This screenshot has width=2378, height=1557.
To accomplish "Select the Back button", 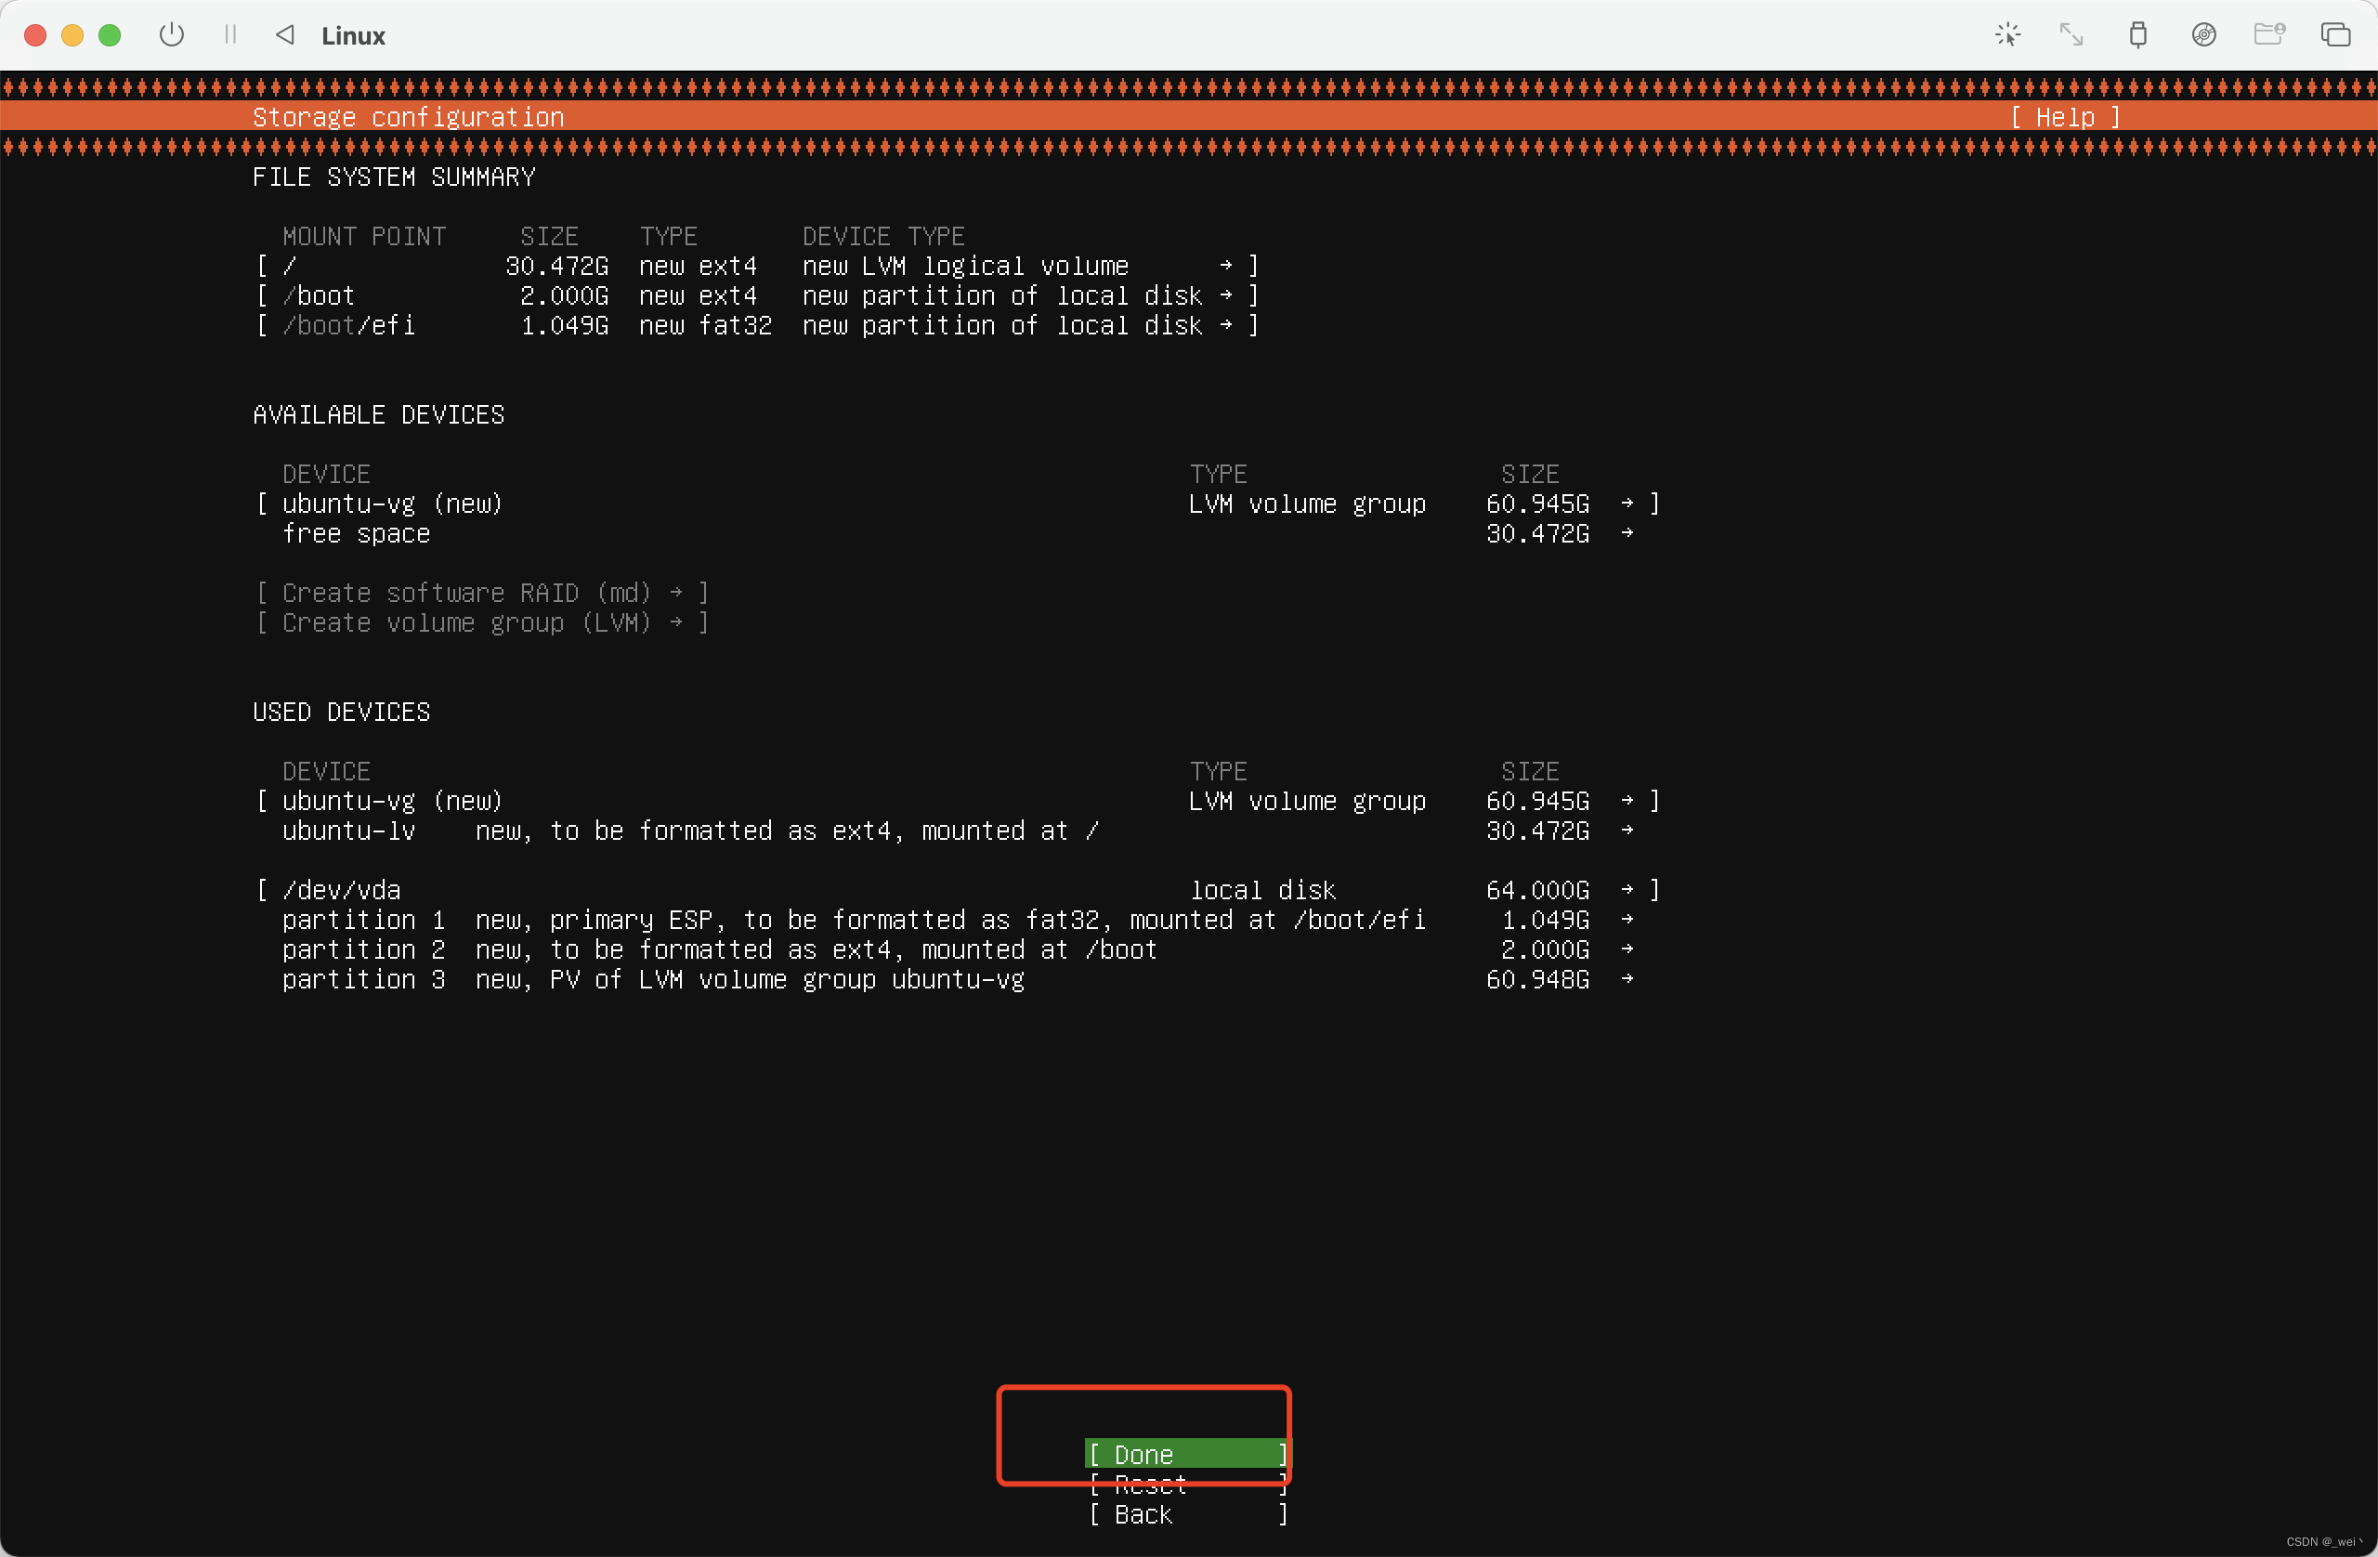I will pyautogui.click(x=1185, y=1514).
